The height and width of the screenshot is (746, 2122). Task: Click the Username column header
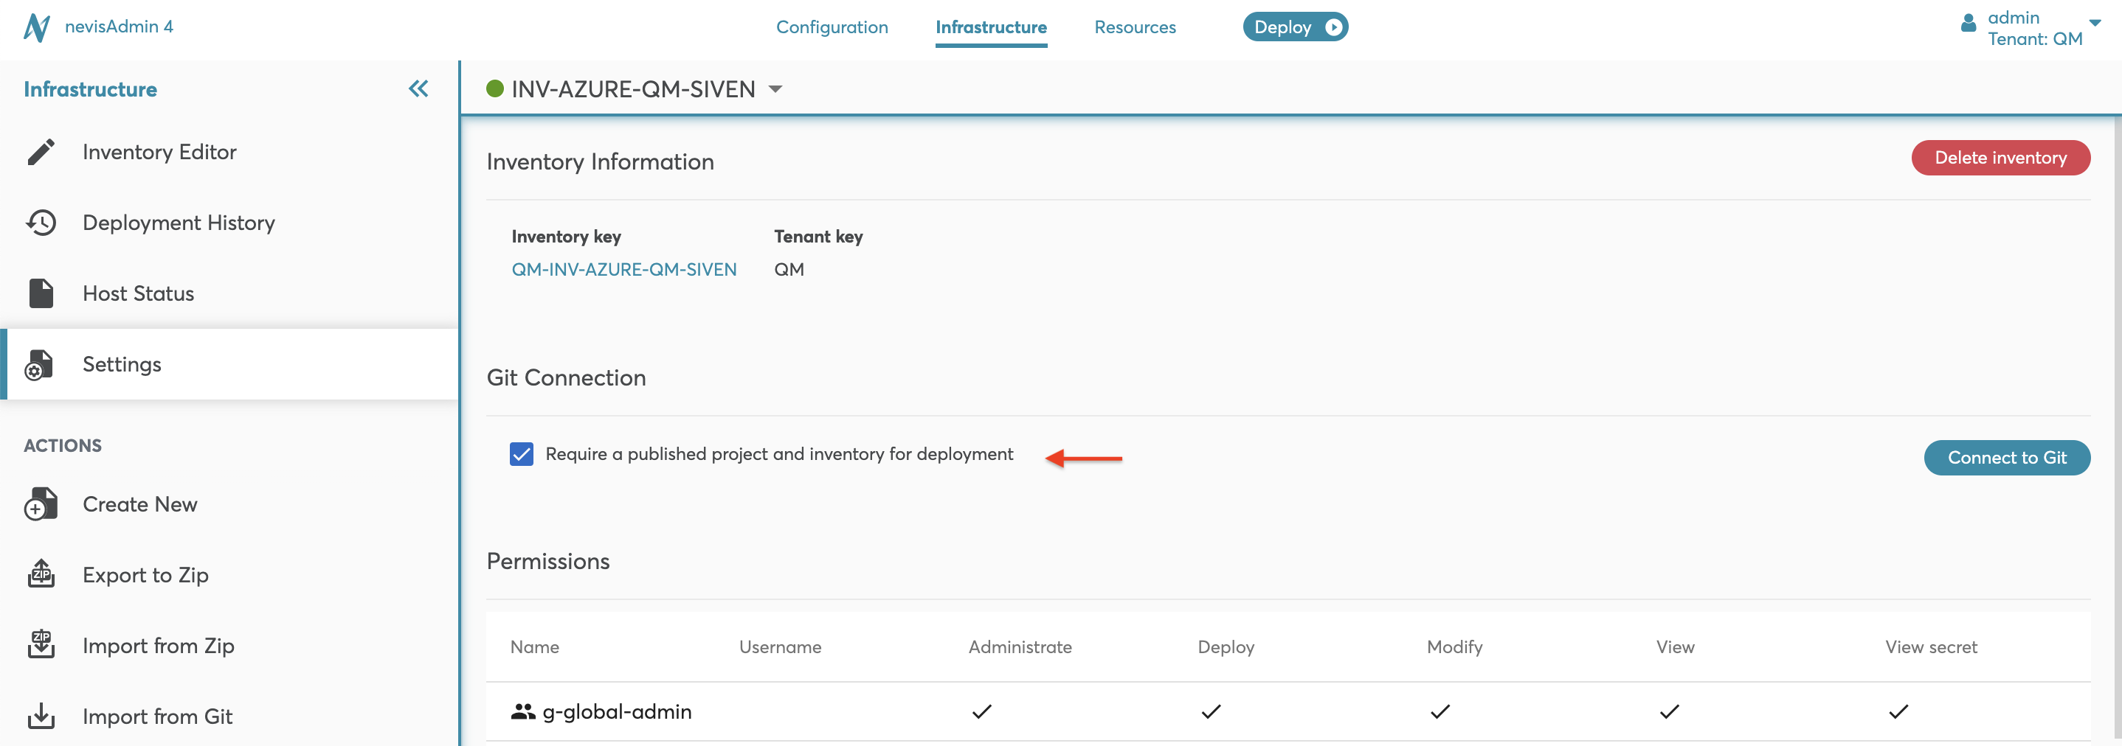point(779,647)
